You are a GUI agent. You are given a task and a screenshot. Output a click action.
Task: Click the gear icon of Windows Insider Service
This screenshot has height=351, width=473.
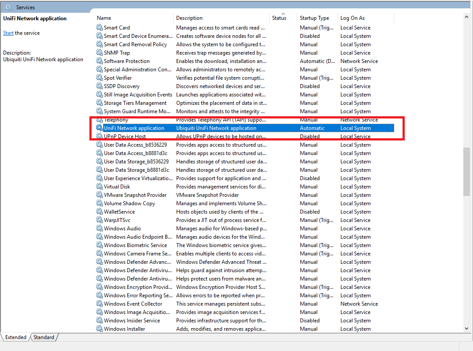coord(99,321)
